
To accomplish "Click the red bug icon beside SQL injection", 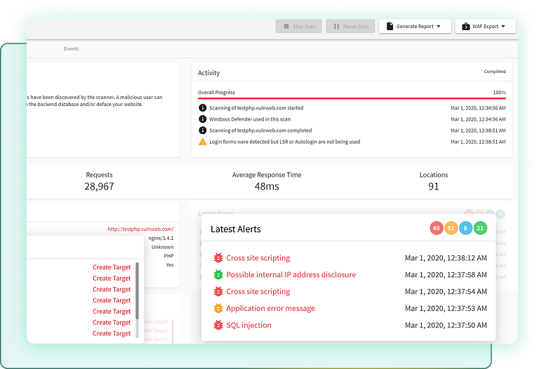I will pyautogui.click(x=218, y=326).
